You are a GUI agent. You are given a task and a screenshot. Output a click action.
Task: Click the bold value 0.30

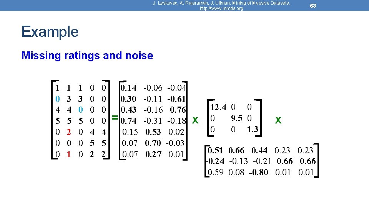click(x=128, y=99)
